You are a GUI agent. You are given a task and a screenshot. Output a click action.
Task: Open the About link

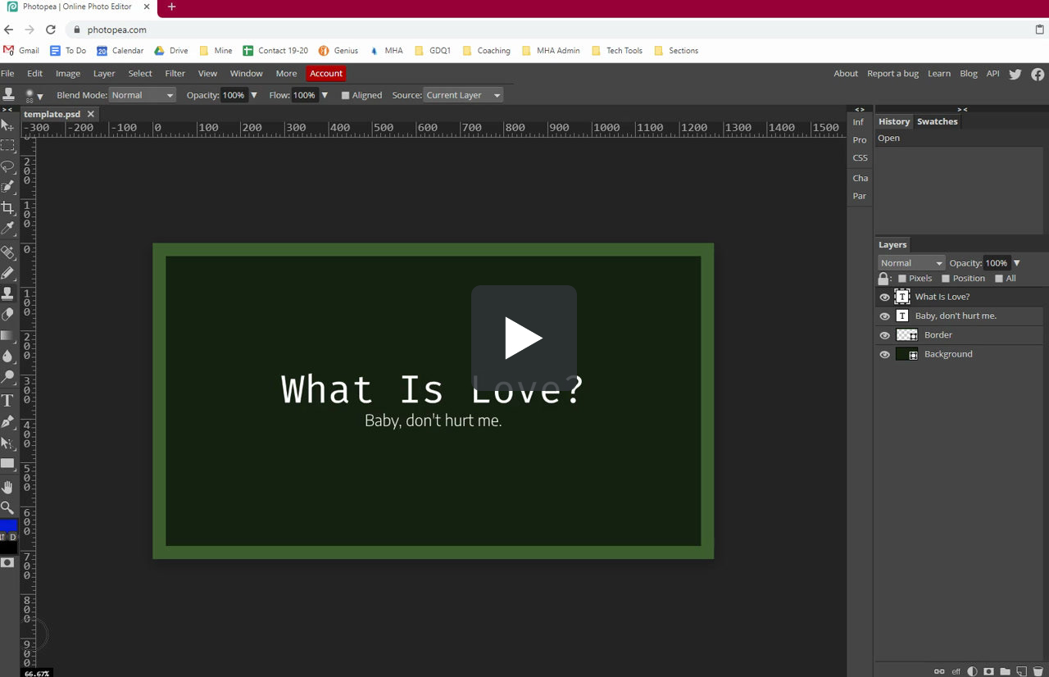pos(846,74)
